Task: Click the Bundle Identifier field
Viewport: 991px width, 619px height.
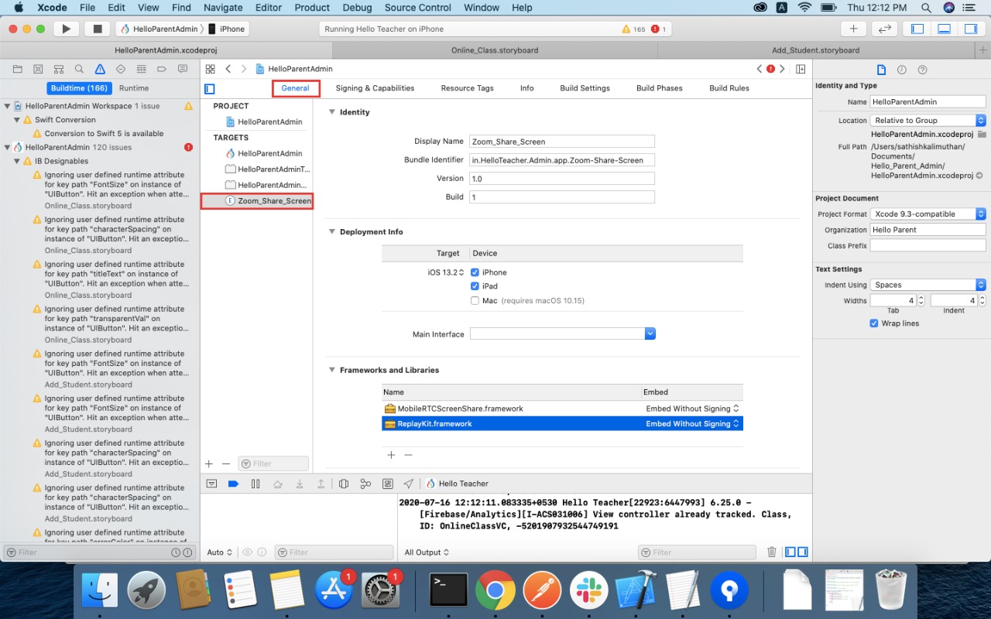Action: [562, 160]
